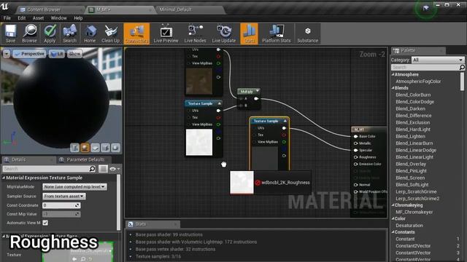Select Desaturation in the palette
Image resolution: width=467 pixels, height=262 pixels.
[409, 226]
